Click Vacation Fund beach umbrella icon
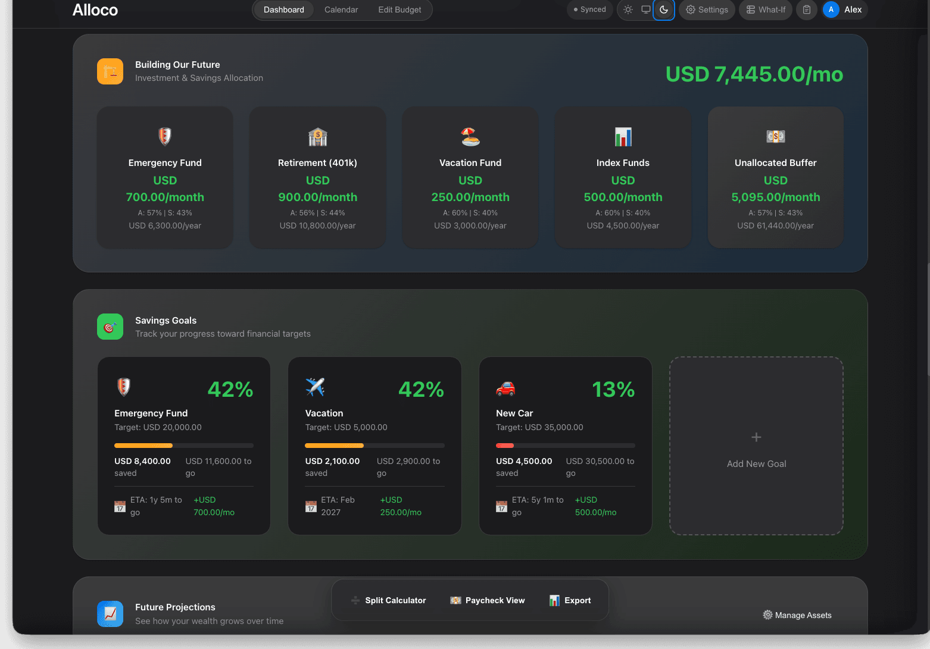The width and height of the screenshot is (930, 649). coord(470,137)
